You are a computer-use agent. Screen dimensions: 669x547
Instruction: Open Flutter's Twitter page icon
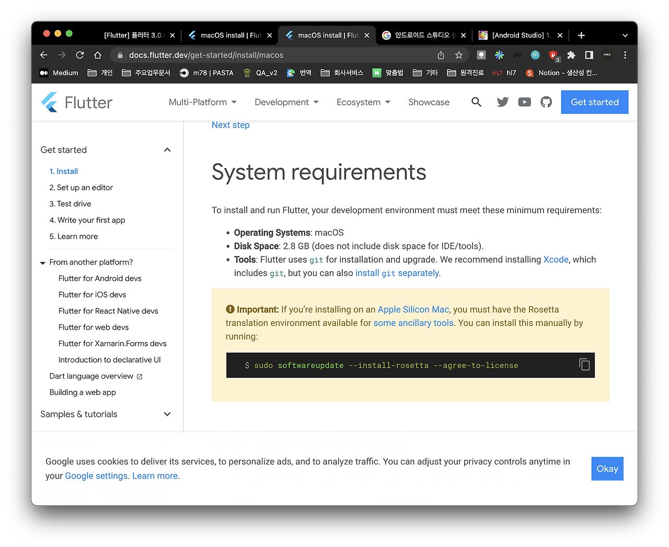(503, 102)
